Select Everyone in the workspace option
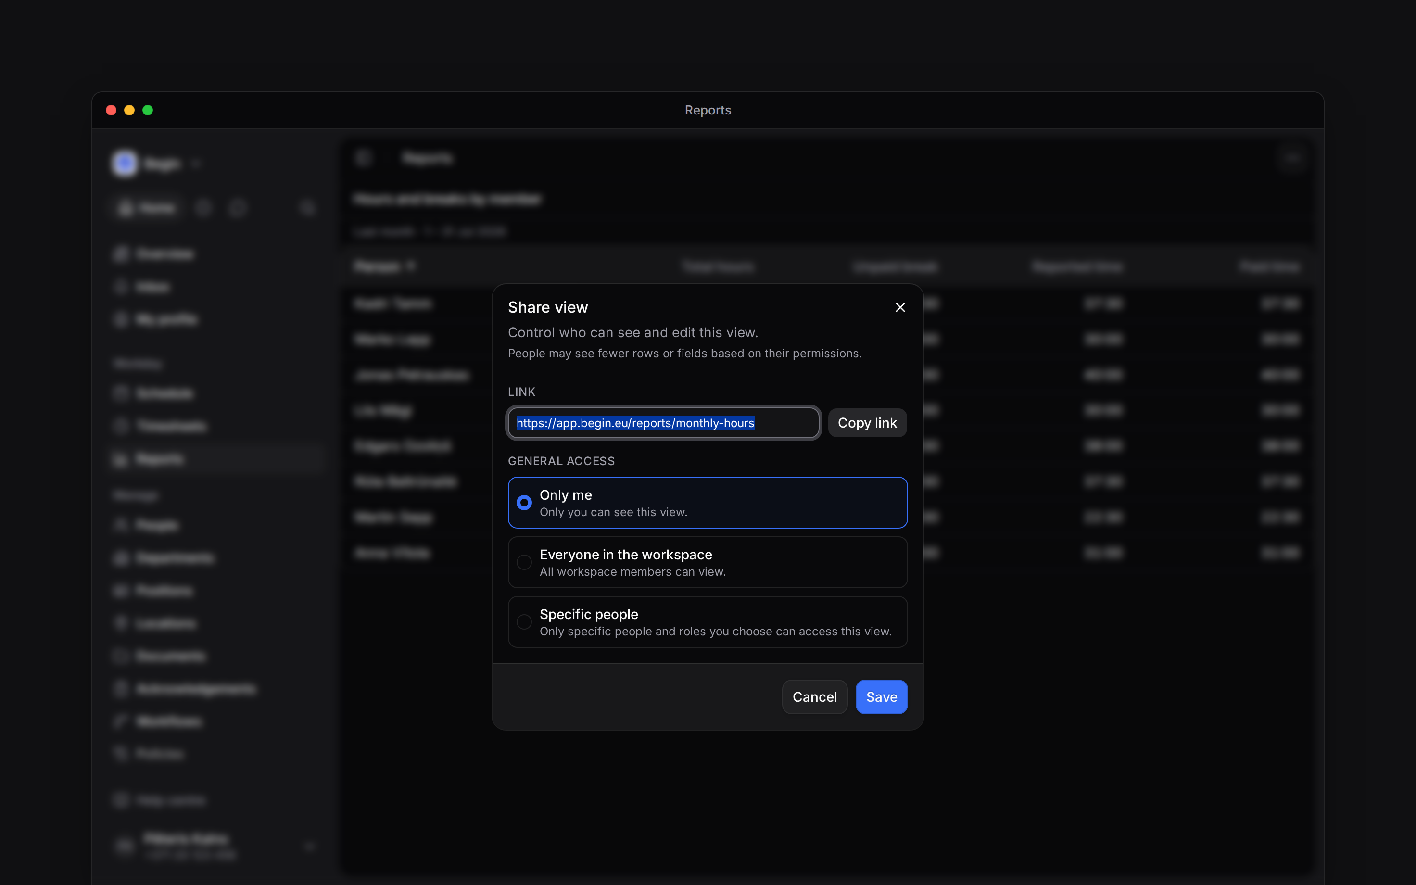The width and height of the screenshot is (1416, 885). tap(708, 562)
